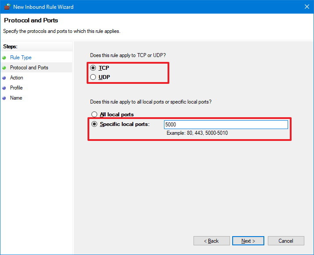Go to the Rule Type step

click(x=21, y=57)
